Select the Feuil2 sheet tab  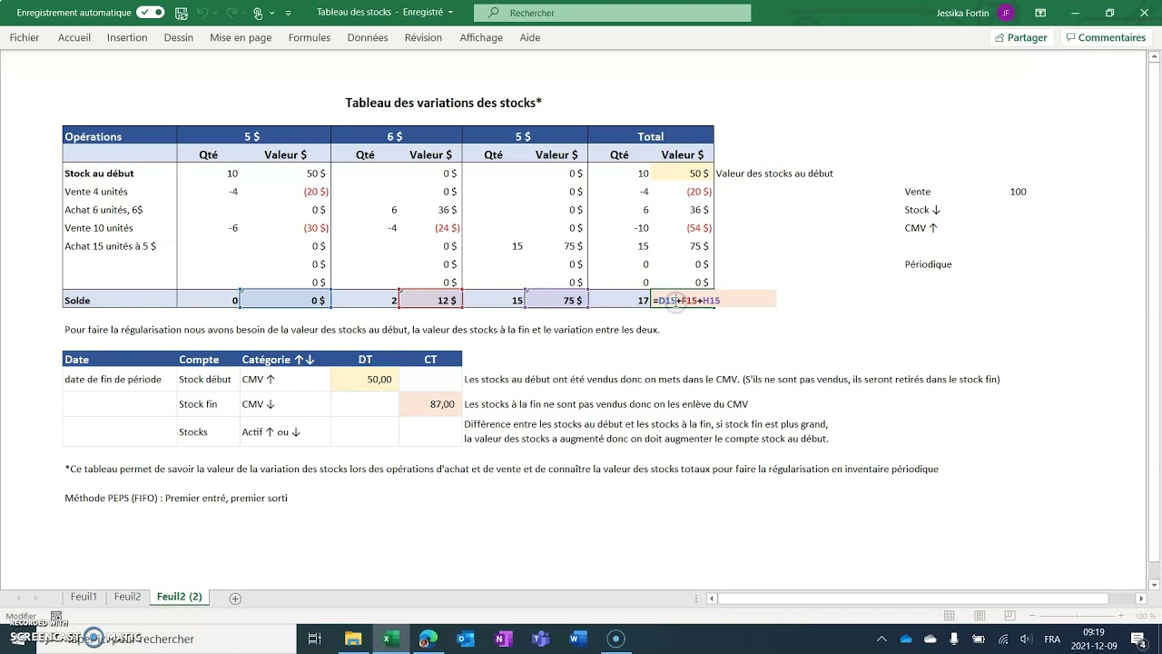(x=127, y=597)
